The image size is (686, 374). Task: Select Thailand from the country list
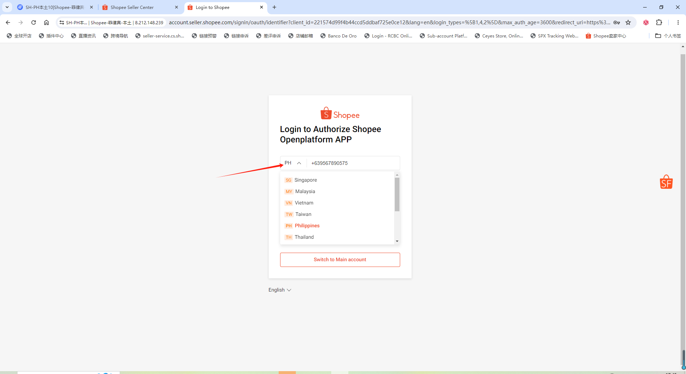coord(304,237)
